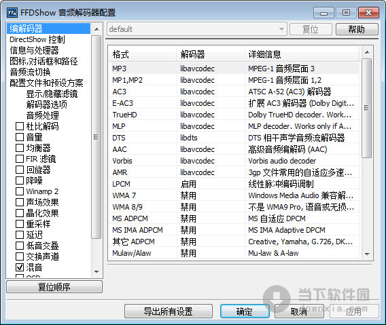Select 编解码器 in the left list

tap(48, 28)
